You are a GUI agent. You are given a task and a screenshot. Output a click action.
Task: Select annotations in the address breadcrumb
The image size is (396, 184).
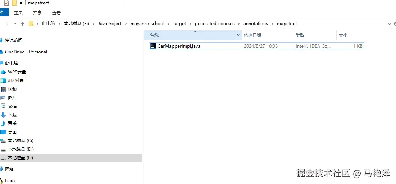point(256,24)
